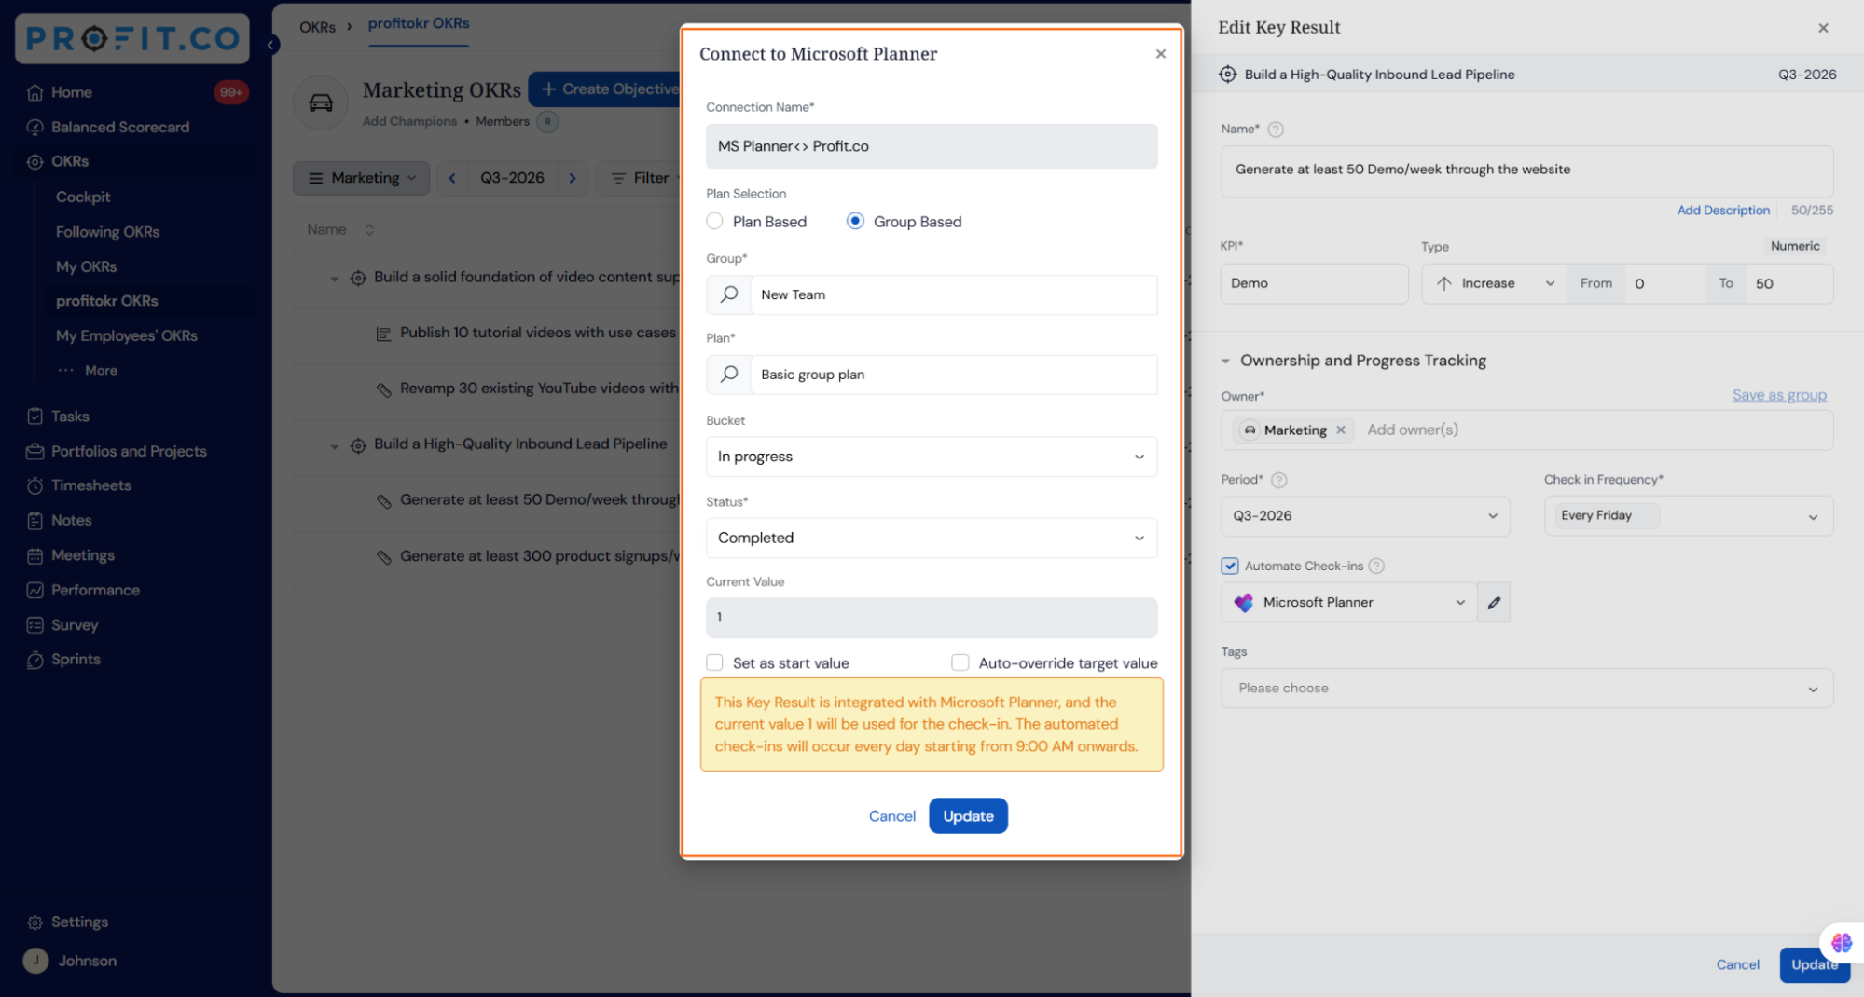Click the Connection Name field
Image resolution: width=1864 pixels, height=997 pixels.
[x=932, y=146]
